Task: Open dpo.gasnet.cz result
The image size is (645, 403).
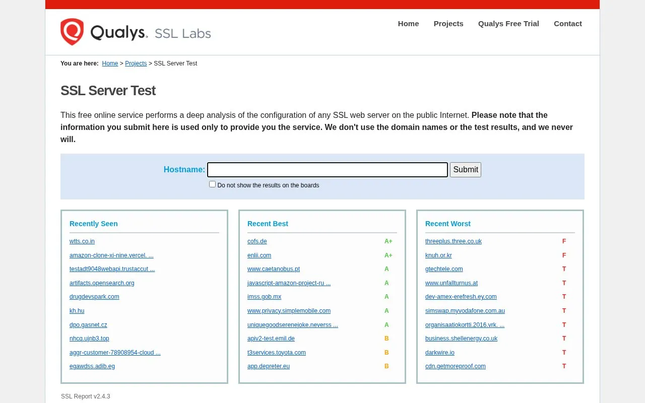Action: coord(88,325)
